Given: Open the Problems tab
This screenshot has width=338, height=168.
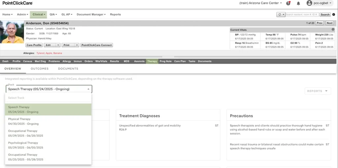Looking at the screenshot, I should click(x=54, y=61).
